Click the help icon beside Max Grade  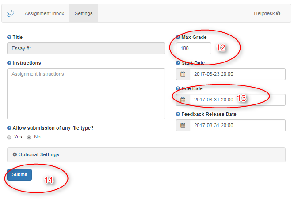pos(178,38)
